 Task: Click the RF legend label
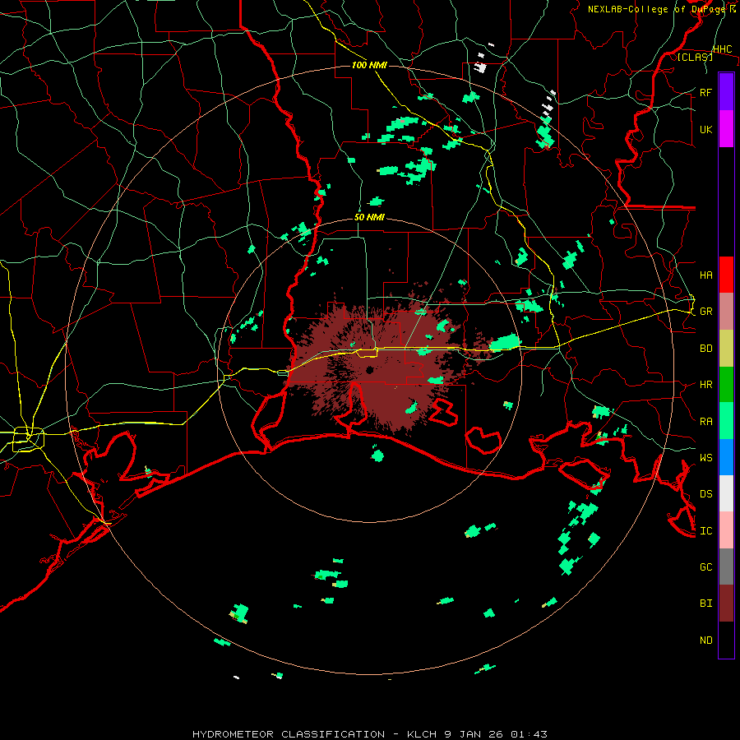coord(706,92)
